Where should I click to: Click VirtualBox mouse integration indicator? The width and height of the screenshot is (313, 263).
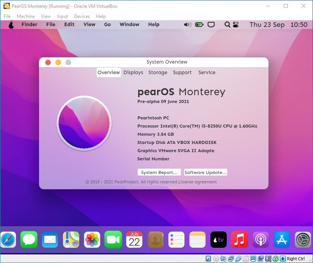(276, 259)
